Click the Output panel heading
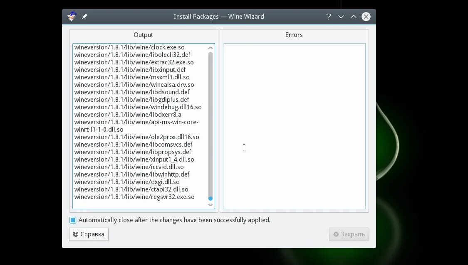The height and width of the screenshot is (265, 468). pos(143,35)
